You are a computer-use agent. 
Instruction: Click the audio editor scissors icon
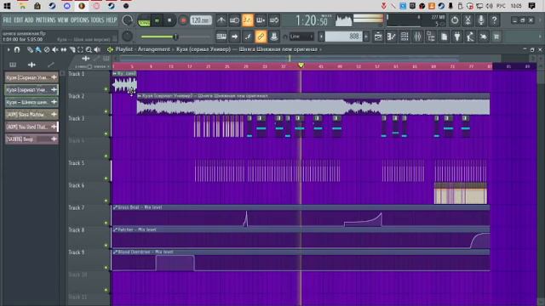tap(468, 20)
